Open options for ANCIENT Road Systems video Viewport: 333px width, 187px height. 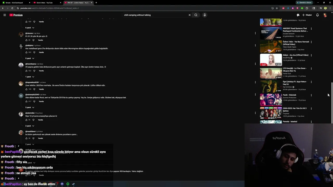tap(311, 29)
